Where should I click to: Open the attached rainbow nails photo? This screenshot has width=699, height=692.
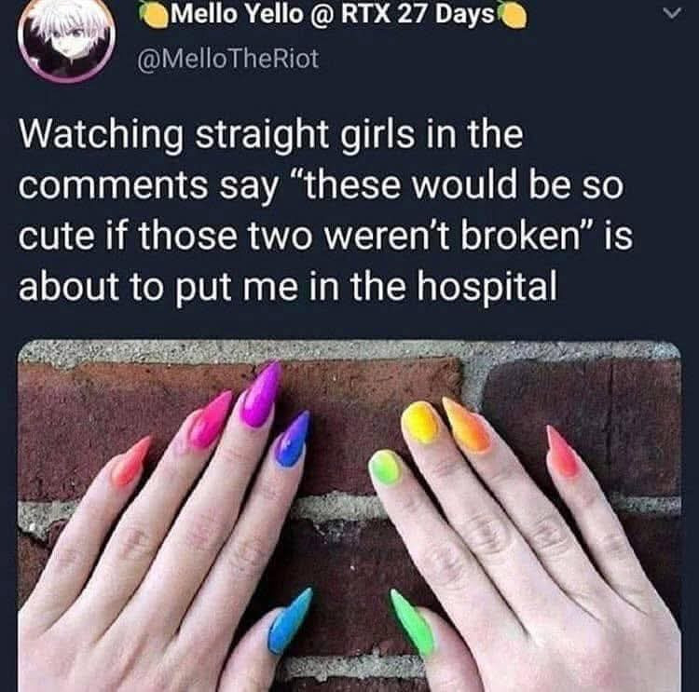pyautogui.click(x=349, y=516)
